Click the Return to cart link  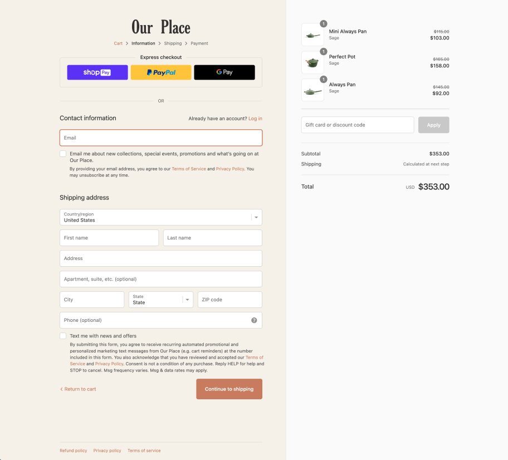78,389
